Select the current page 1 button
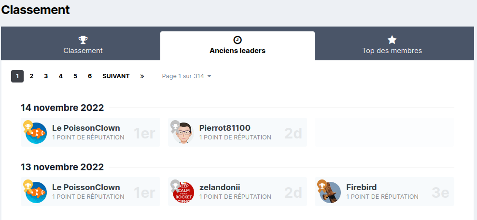The width and height of the screenshot is (477, 220). [x=17, y=76]
